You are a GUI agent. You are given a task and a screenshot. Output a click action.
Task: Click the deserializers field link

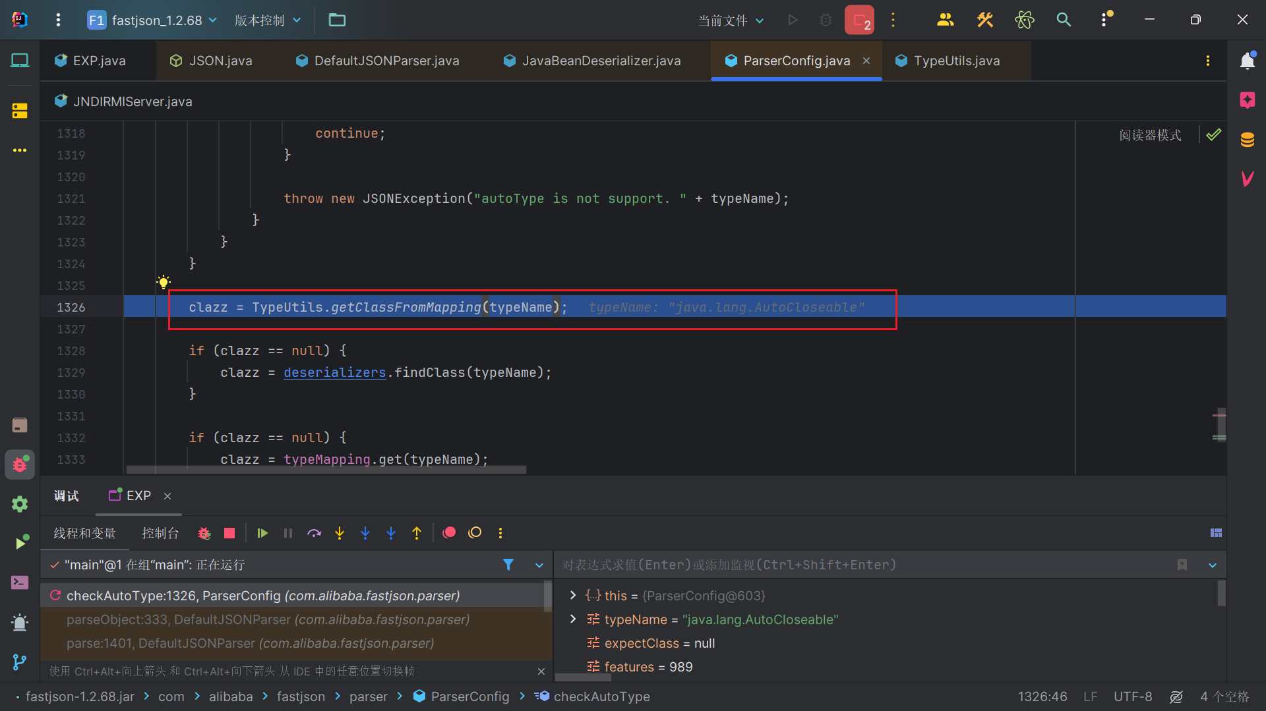334,372
